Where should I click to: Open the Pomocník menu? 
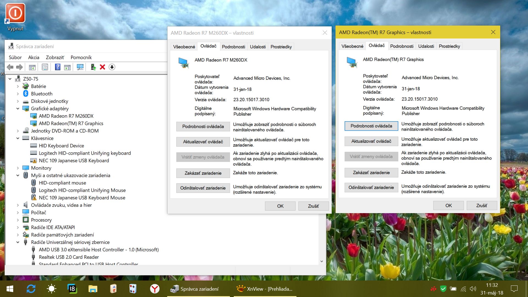pyautogui.click(x=81, y=57)
